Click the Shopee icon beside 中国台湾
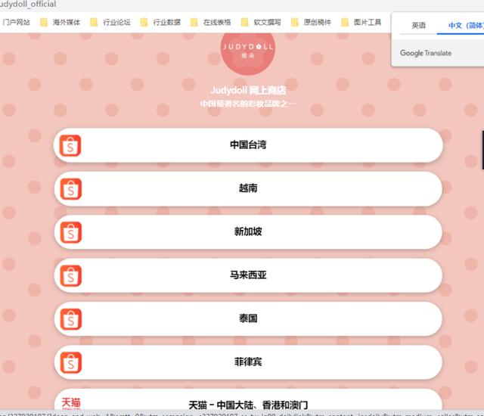Viewport: 484px width, 416px height. pyautogui.click(x=70, y=146)
